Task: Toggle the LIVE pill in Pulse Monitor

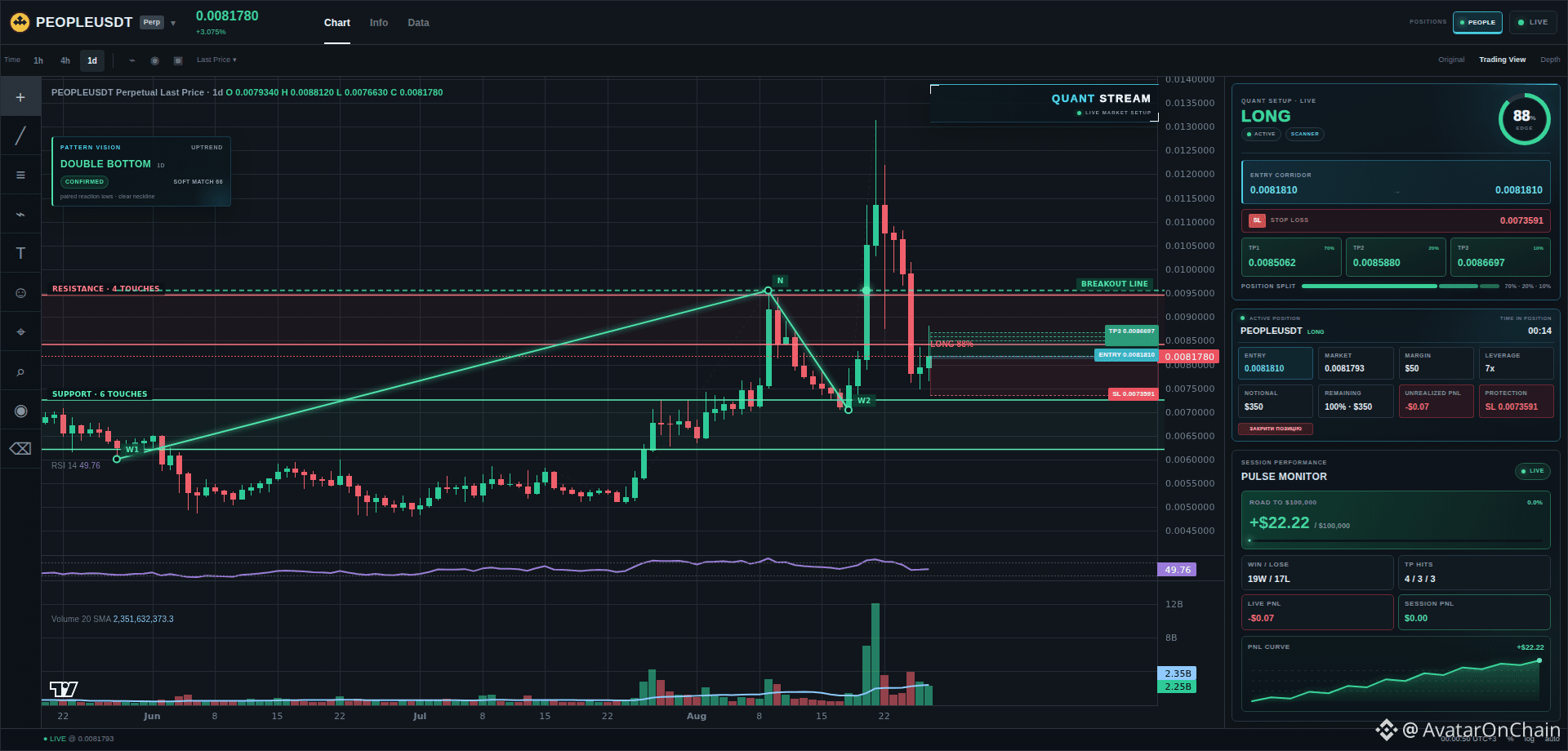Action: coord(1532,471)
